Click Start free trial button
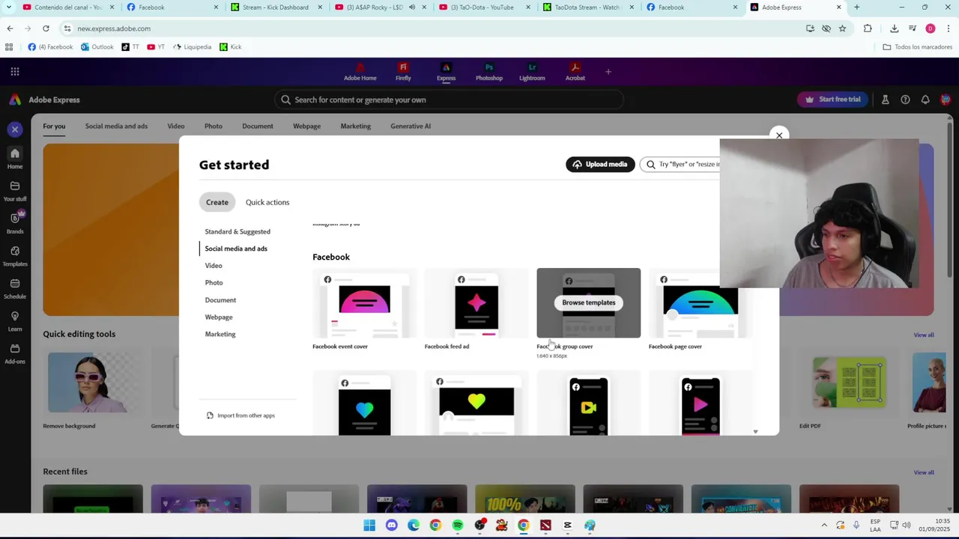959x539 pixels. 832,100
